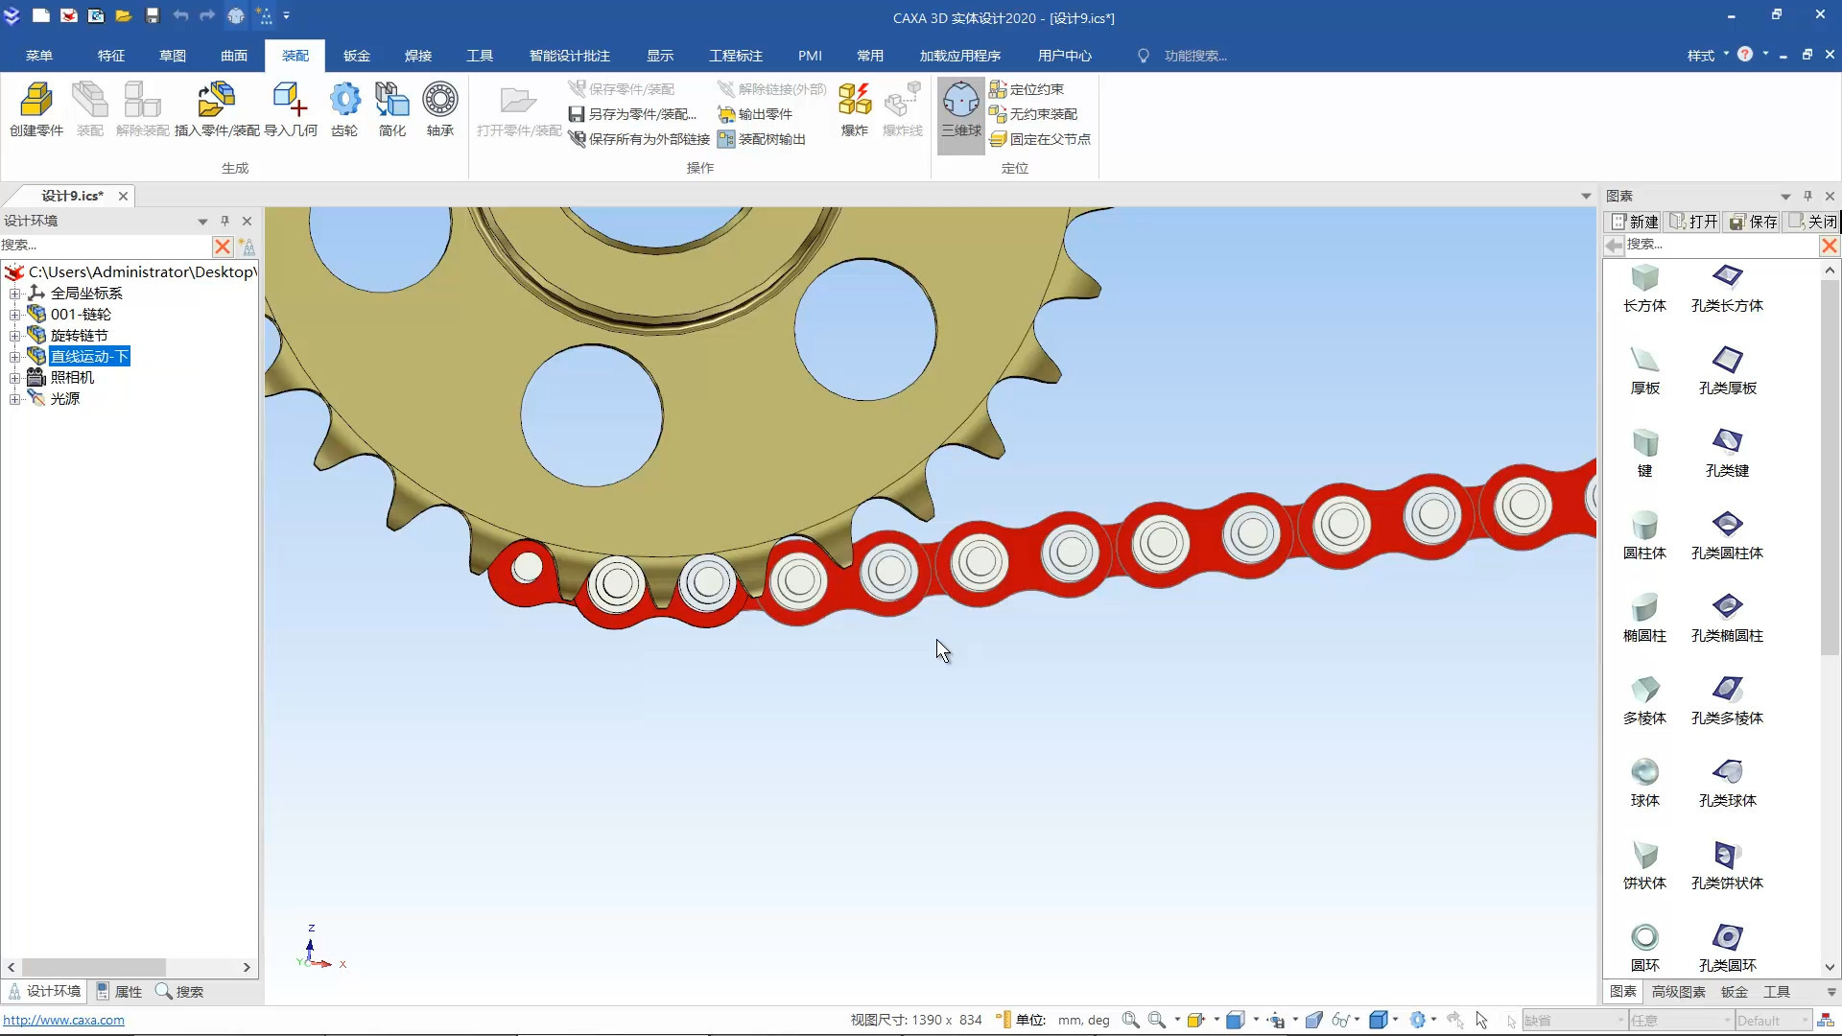The image size is (1842, 1036).
Task: Click 输出零件 export part
Action: click(x=755, y=114)
